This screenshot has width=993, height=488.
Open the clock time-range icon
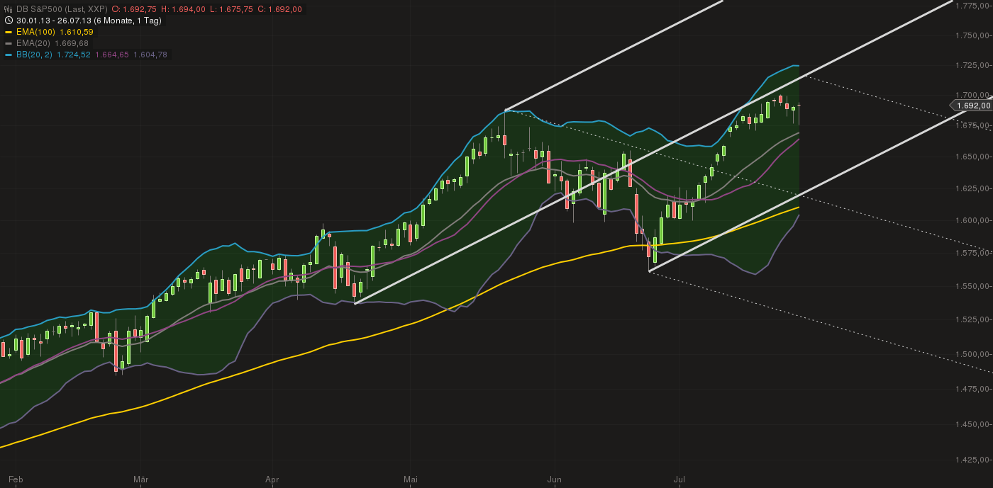click(8, 20)
